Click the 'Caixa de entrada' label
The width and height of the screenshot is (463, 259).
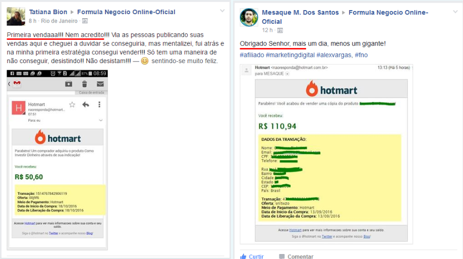point(91,92)
